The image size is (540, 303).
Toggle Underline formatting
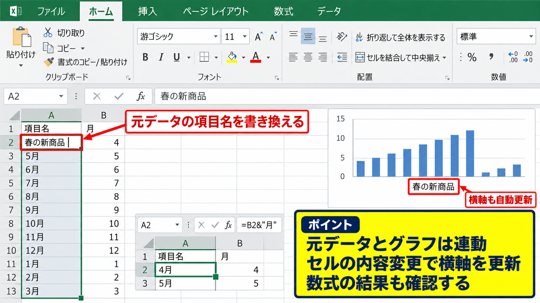coord(176,57)
